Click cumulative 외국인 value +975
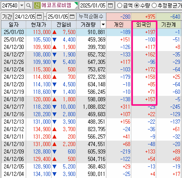This screenshot has height=178, width=182. pyautogui.click(x=150, y=17)
